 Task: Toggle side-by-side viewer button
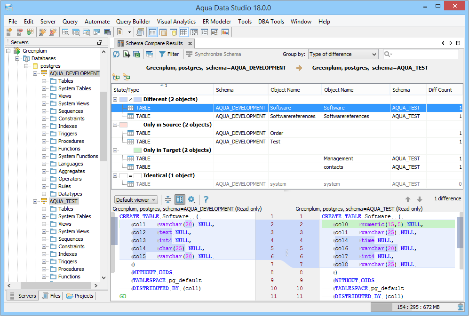pos(180,199)
